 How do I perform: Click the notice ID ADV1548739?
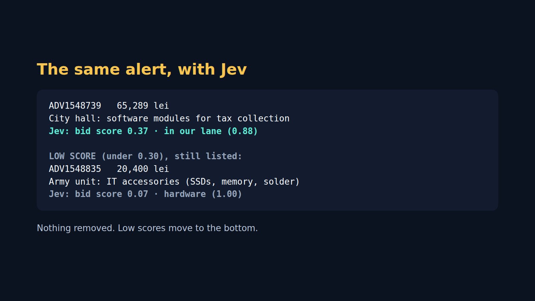click(x=75, y=106)
